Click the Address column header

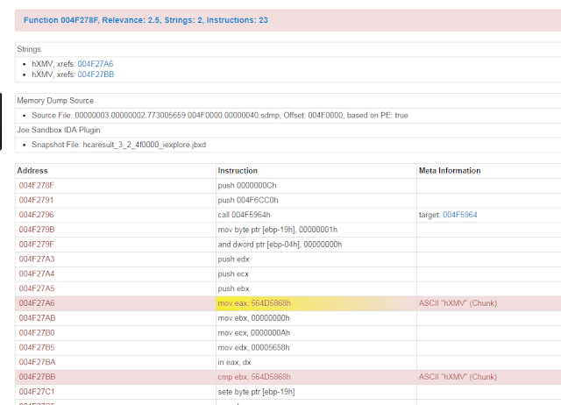(32, 171)
